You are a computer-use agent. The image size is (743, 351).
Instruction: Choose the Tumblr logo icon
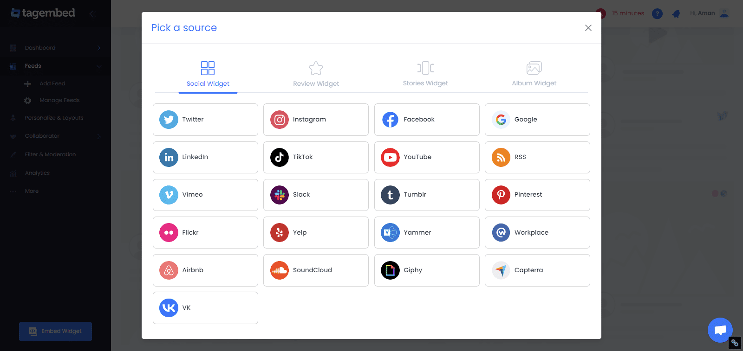(390, 195)
